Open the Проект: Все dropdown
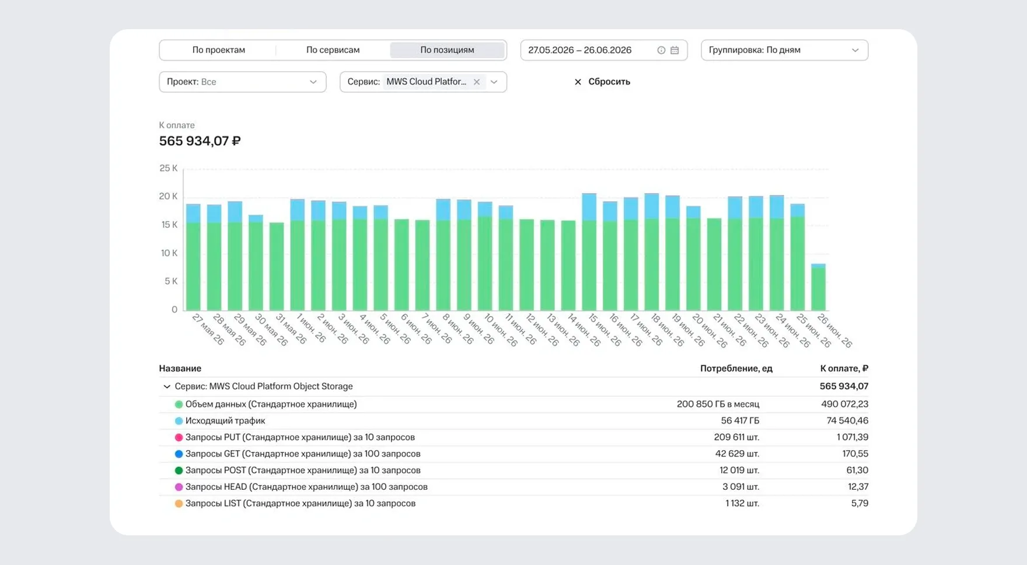1027x565 pixels. pos(242,82)
